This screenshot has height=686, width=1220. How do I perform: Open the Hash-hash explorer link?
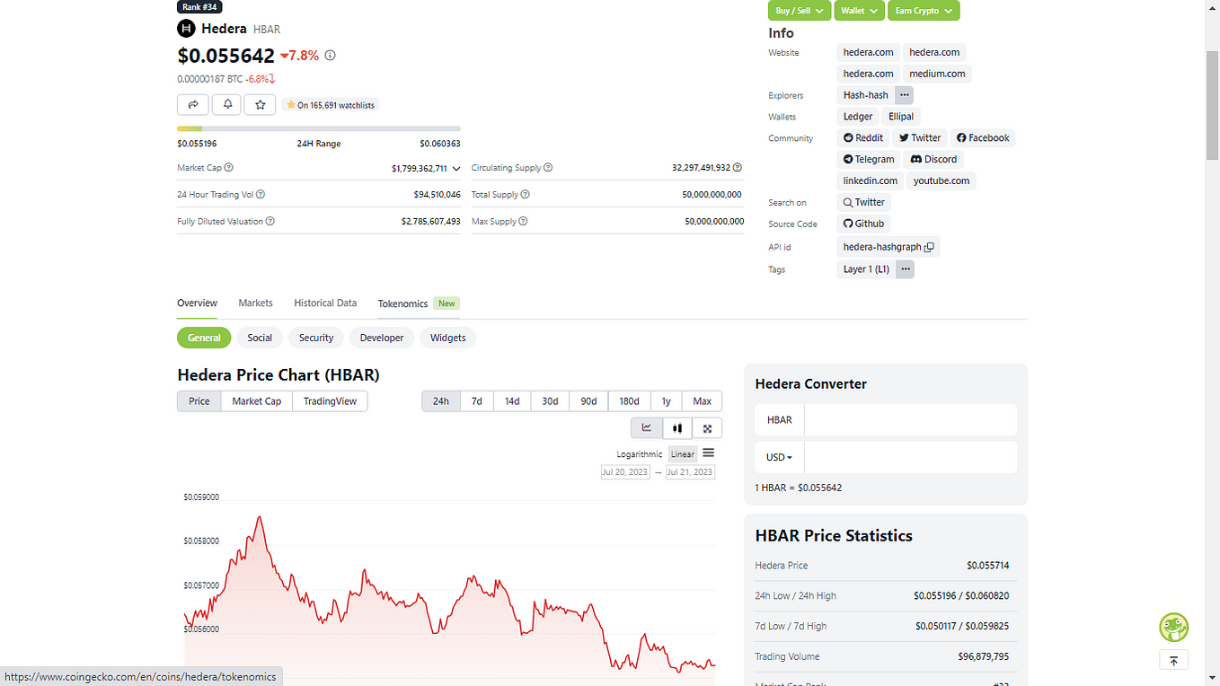(x=866, y=95)
